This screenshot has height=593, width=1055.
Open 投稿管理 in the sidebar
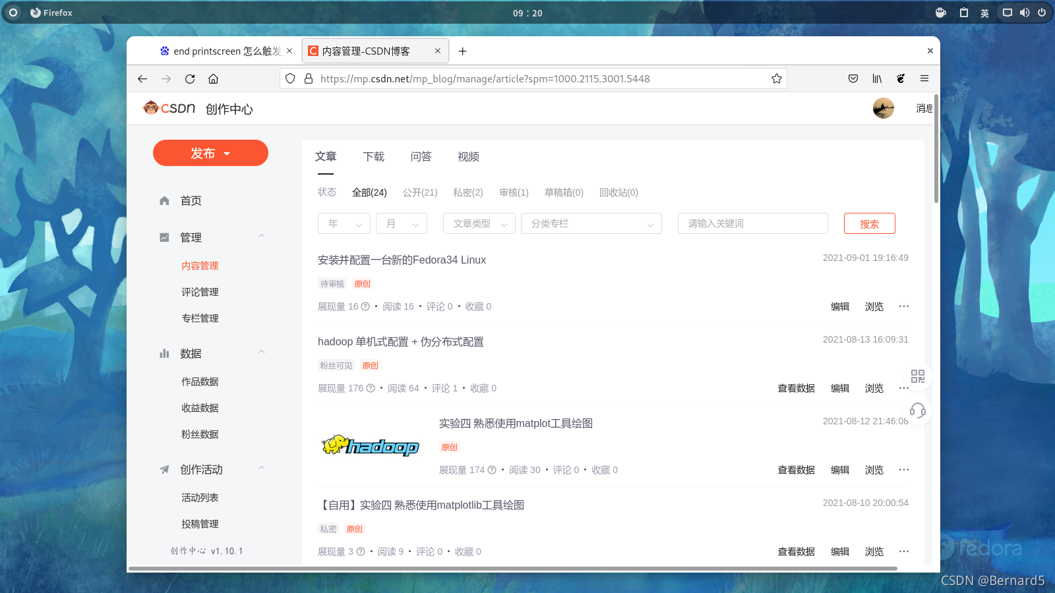200,524
